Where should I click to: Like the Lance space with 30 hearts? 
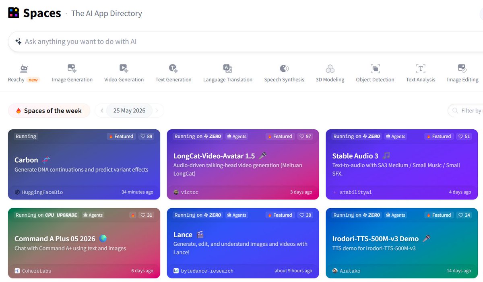[x=305, y=215]
